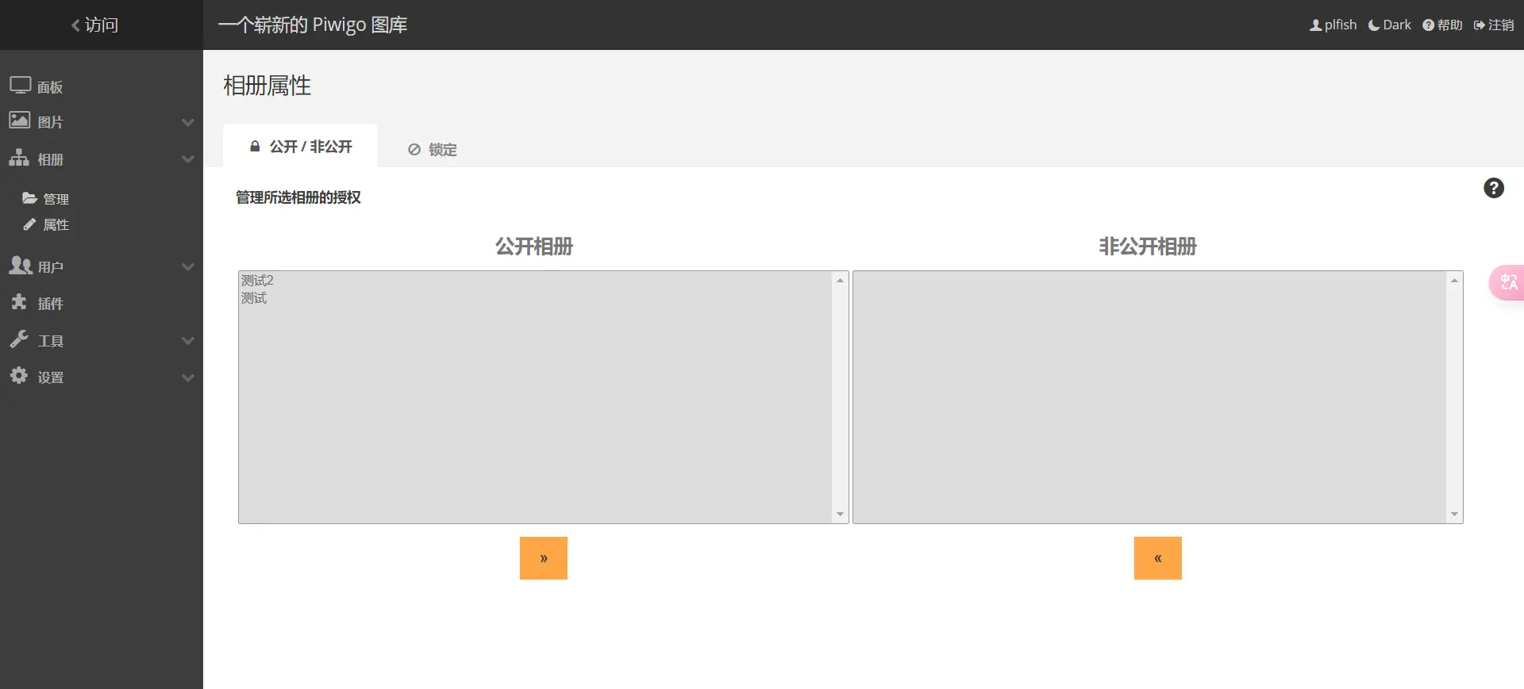Click the question icon beside 帮助
1524x689 pixels.
[1428, 25]
